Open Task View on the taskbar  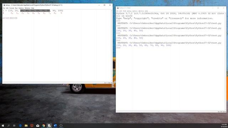(14, 126)
